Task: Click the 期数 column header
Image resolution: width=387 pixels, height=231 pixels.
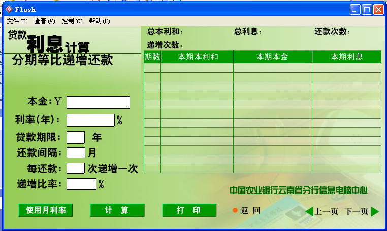Action: (x=152, y=57)
